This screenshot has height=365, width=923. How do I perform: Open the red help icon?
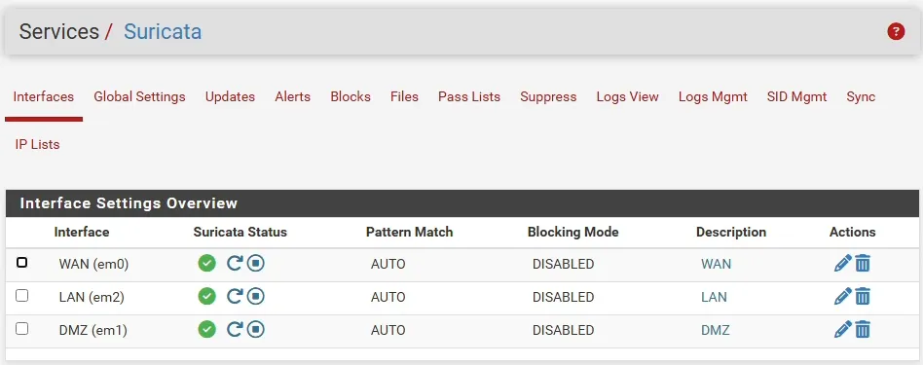[x=896, y=32]
